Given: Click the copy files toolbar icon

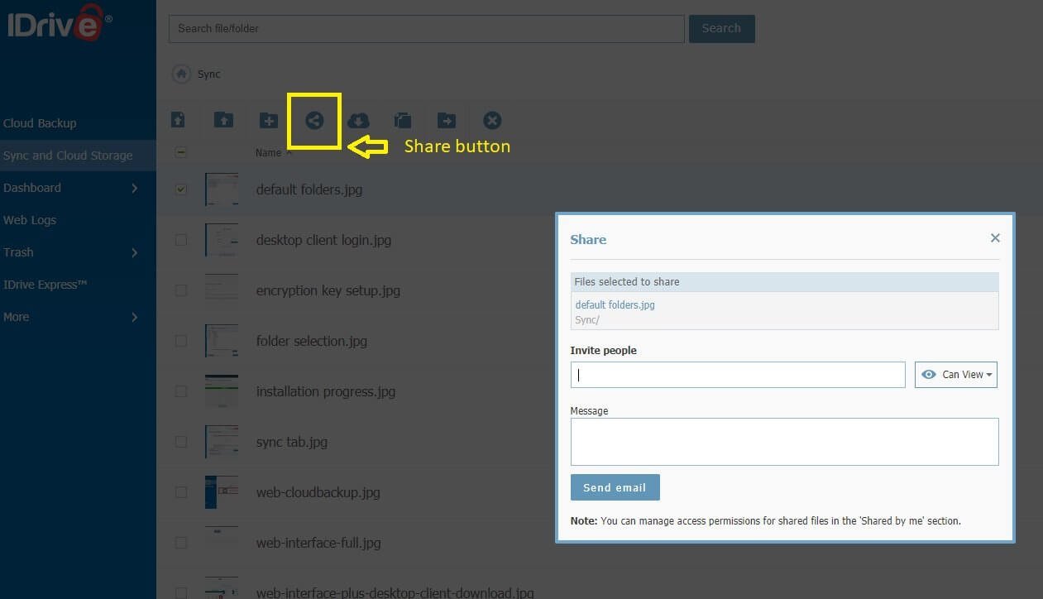Looking at the screenshot, I should [403, 121].
